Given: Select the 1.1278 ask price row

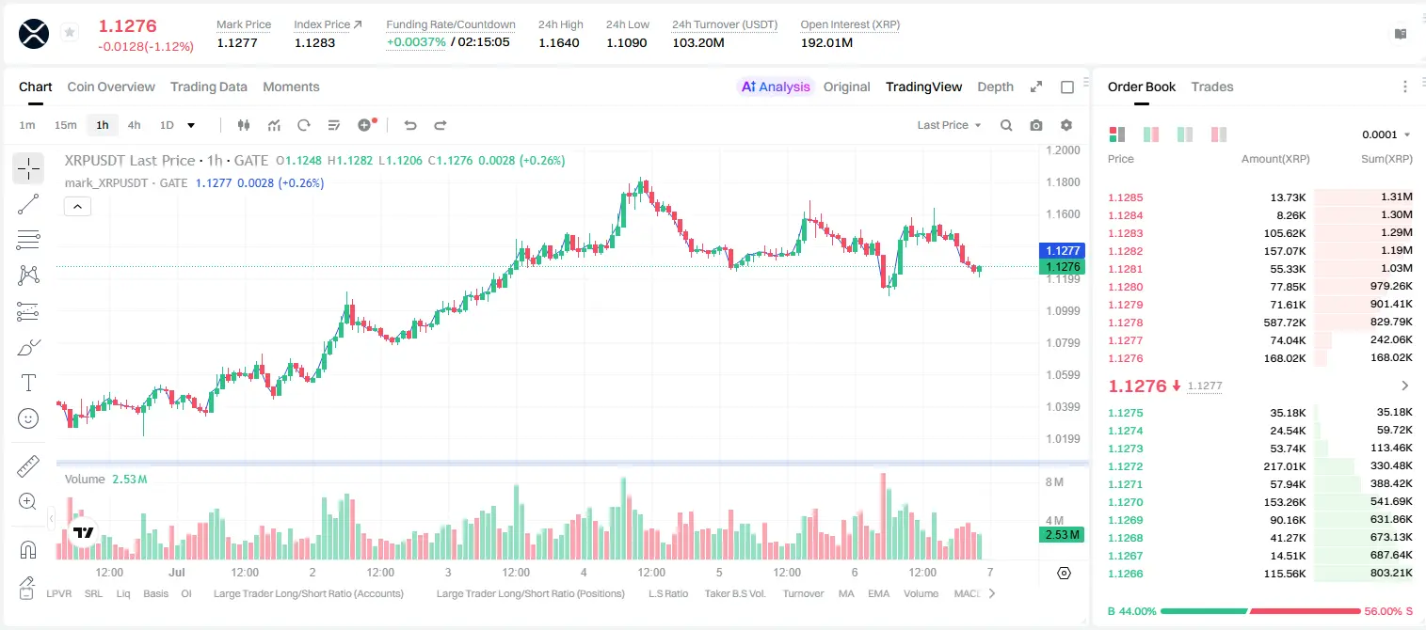Looking at the screenshot, I should (x=1260, y=323).
